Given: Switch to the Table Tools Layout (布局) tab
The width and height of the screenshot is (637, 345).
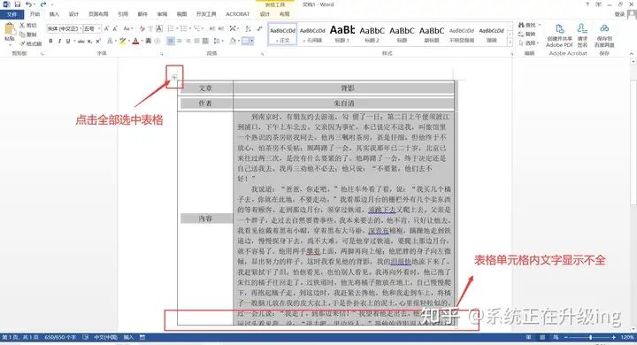Looking at the screenshot, I should [284, 14].
